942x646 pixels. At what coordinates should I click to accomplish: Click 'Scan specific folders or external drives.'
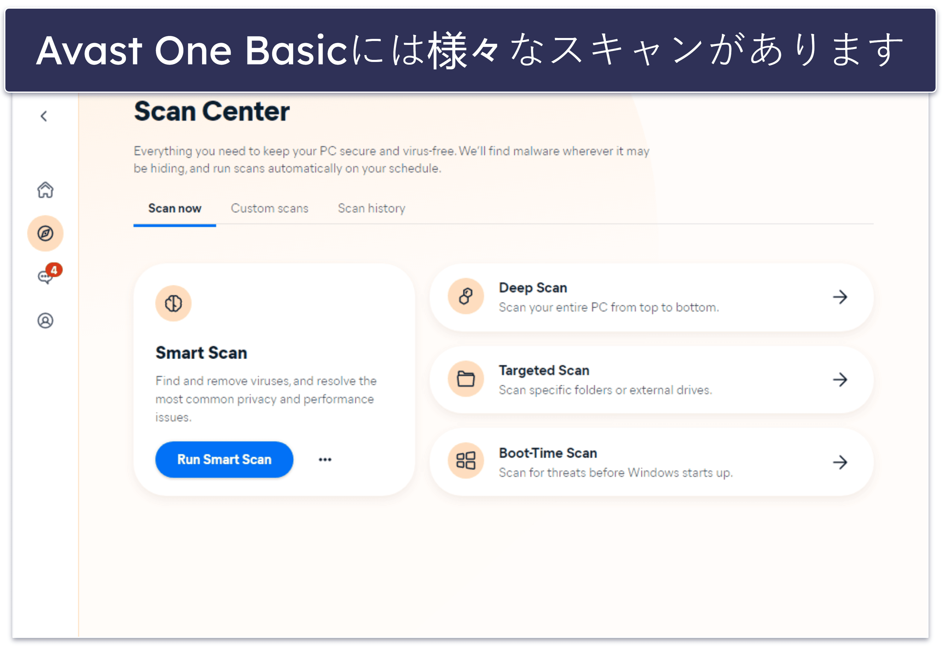[606, 390]
